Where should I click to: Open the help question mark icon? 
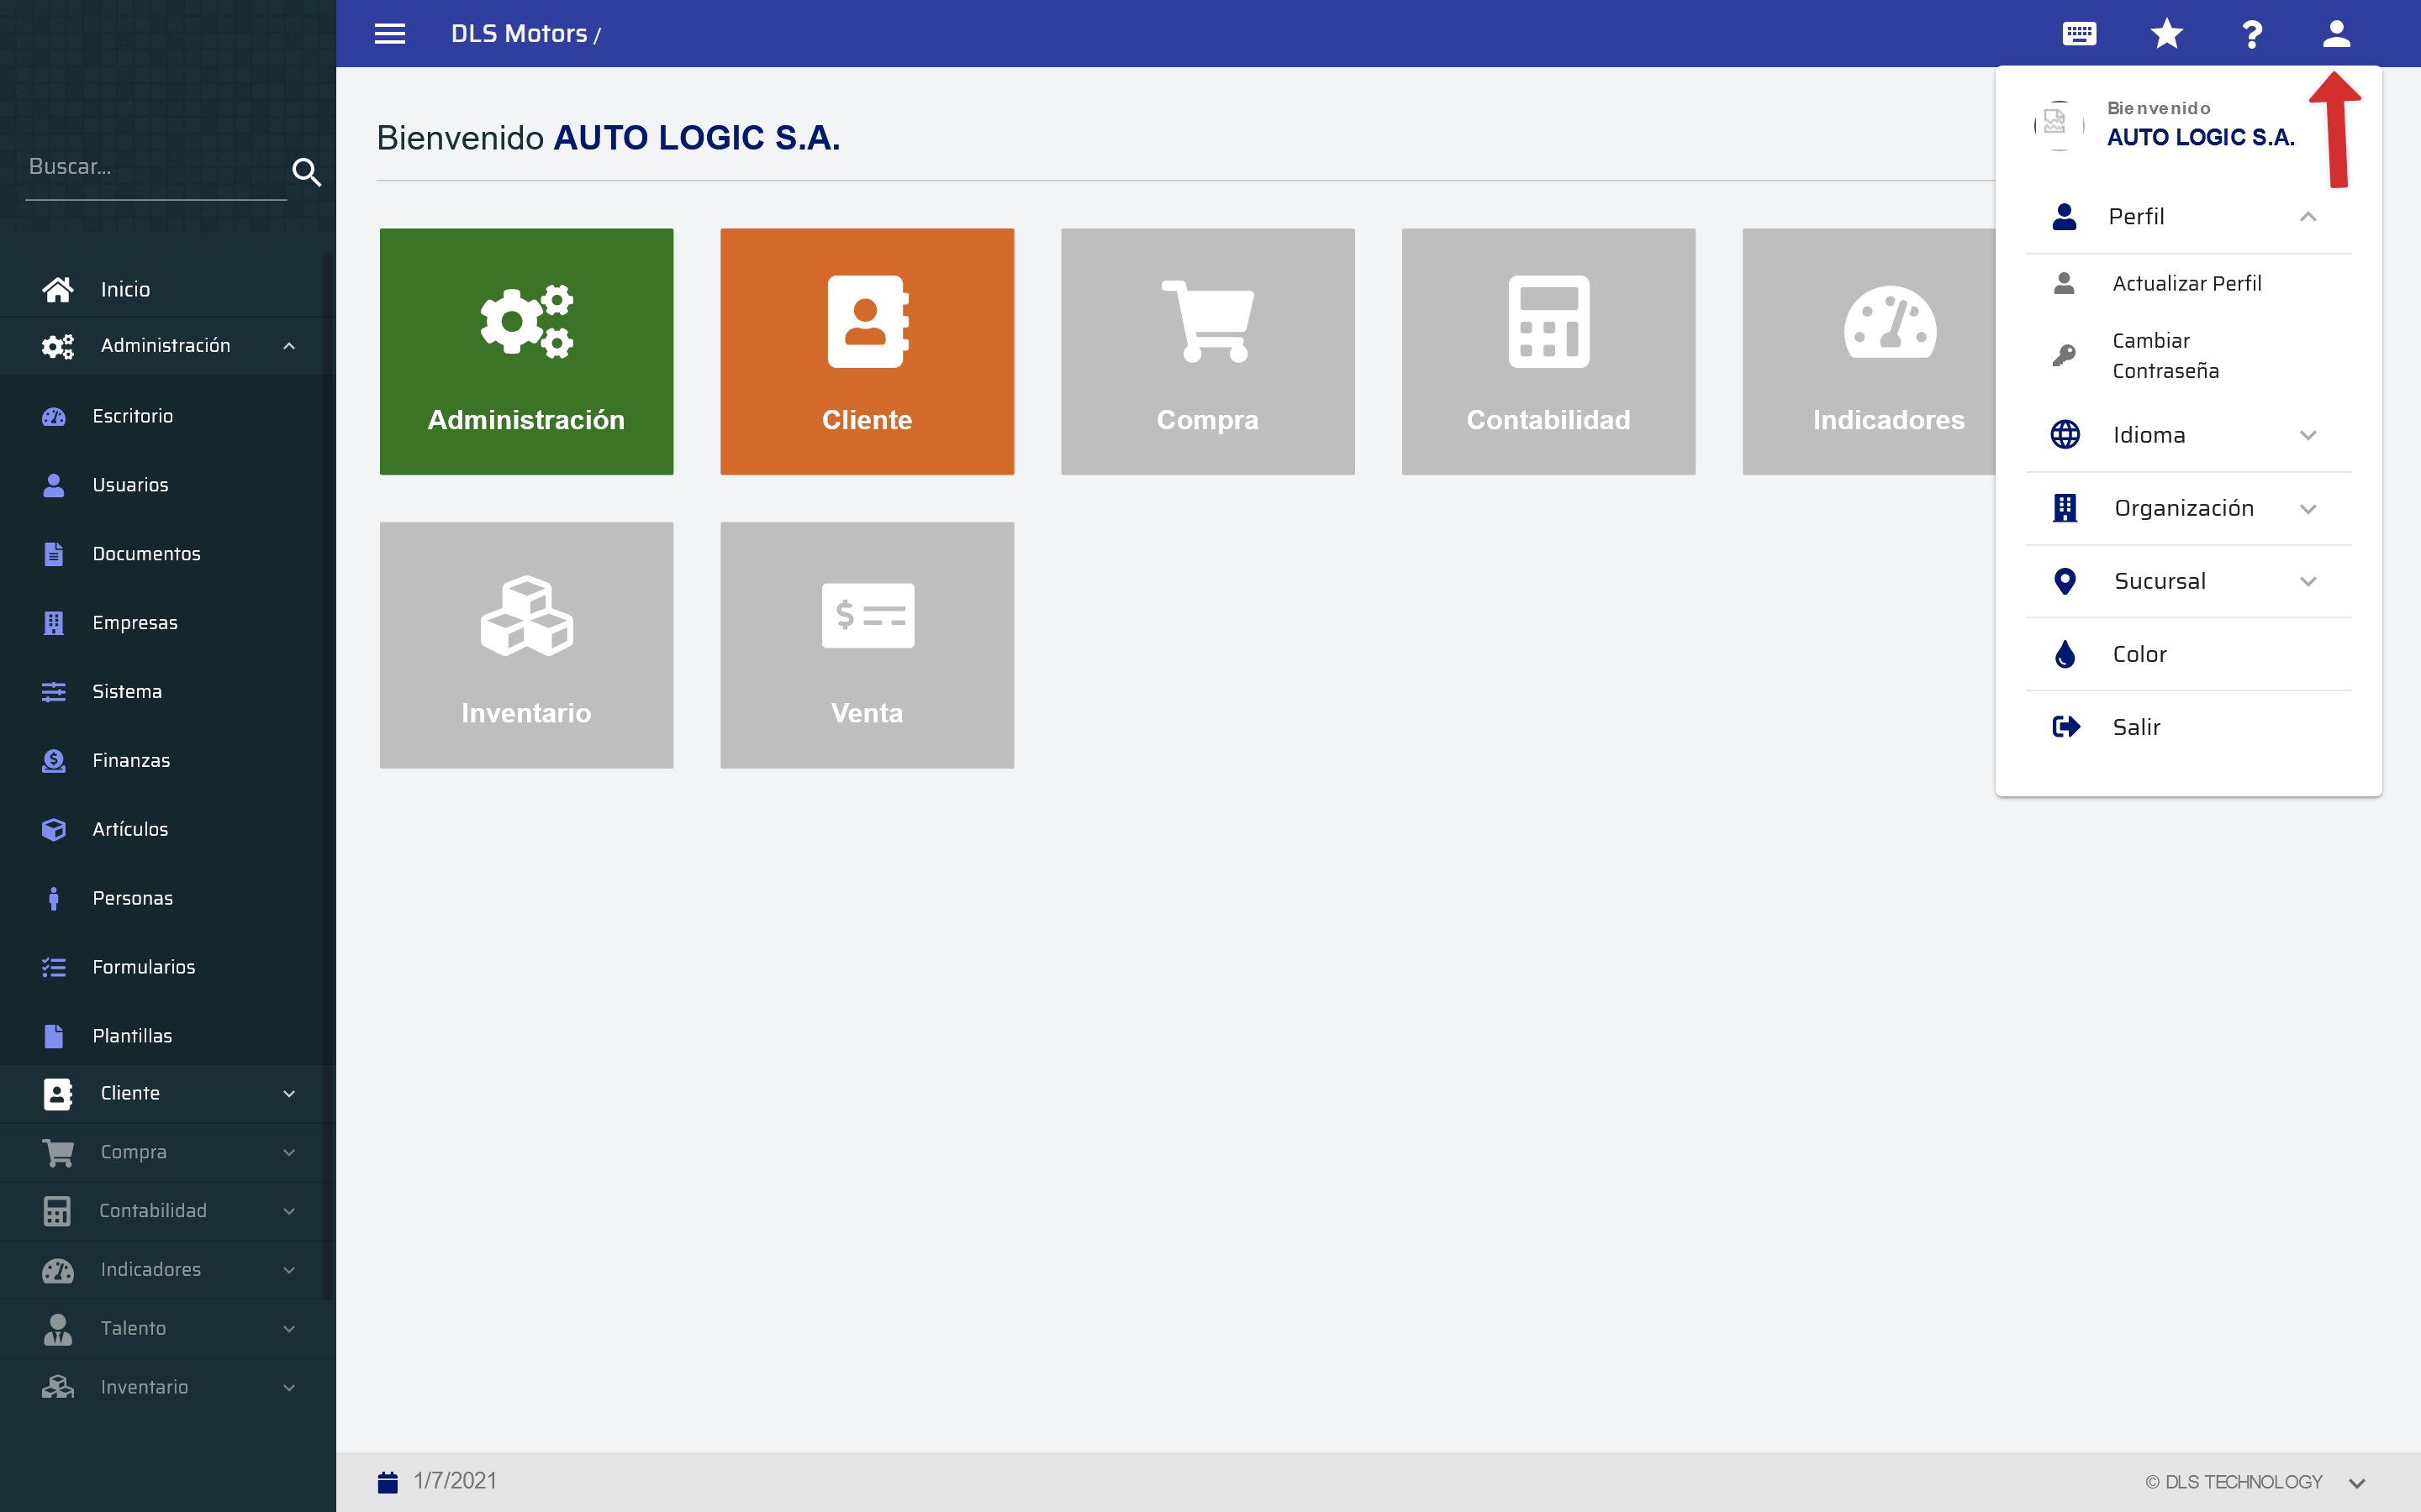point(2252,33)
